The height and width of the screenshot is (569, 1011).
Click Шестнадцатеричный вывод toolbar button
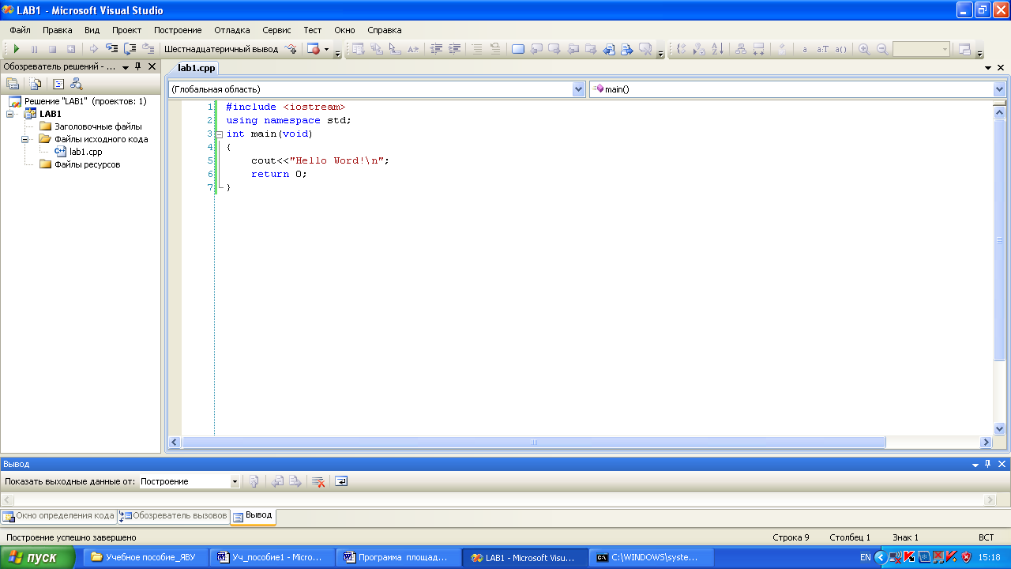point(221,49)
